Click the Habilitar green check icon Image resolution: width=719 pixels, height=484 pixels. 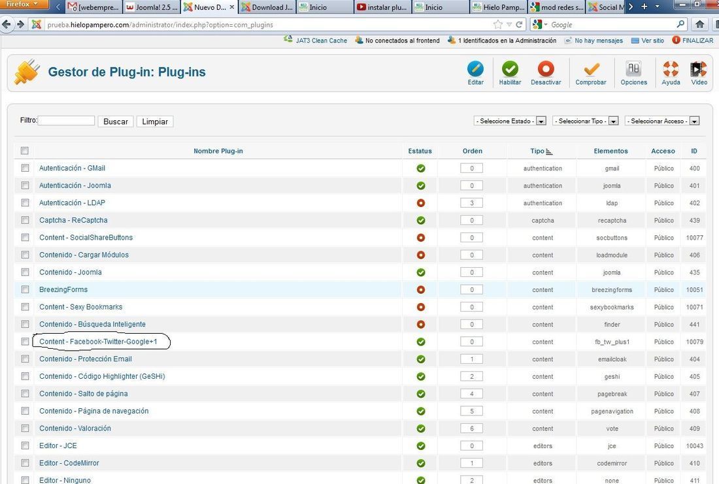[510, 69]
